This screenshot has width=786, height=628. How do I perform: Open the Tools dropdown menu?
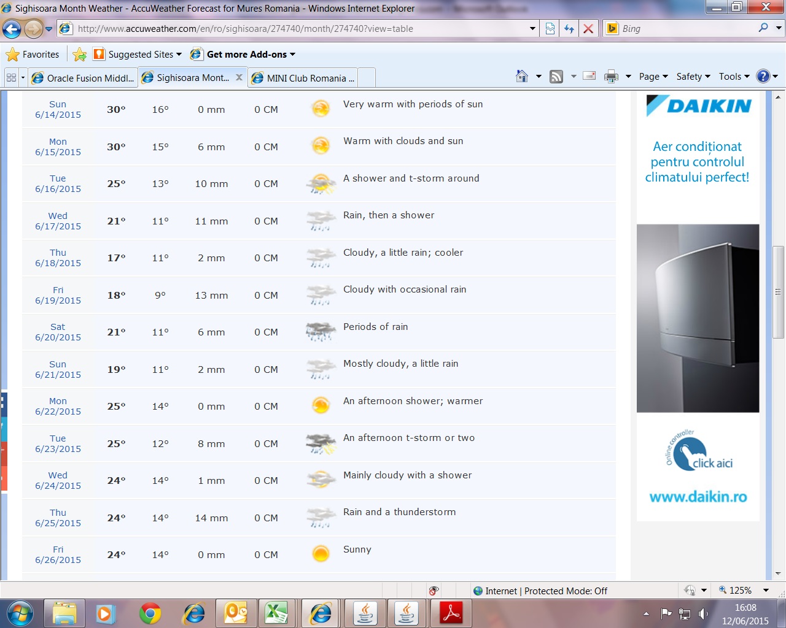(734, 77)
